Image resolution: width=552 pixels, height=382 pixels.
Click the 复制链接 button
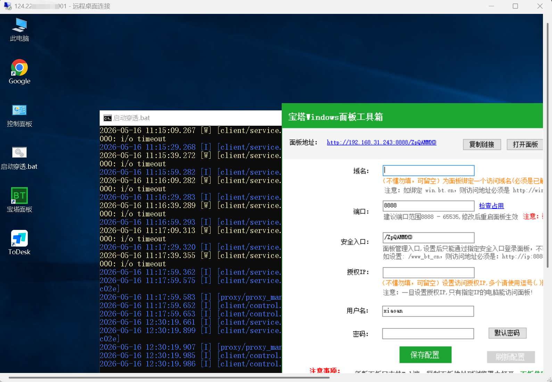(x=482, y=144)
